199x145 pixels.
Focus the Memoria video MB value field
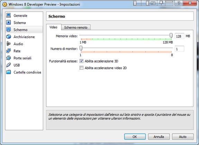(179, 36)
